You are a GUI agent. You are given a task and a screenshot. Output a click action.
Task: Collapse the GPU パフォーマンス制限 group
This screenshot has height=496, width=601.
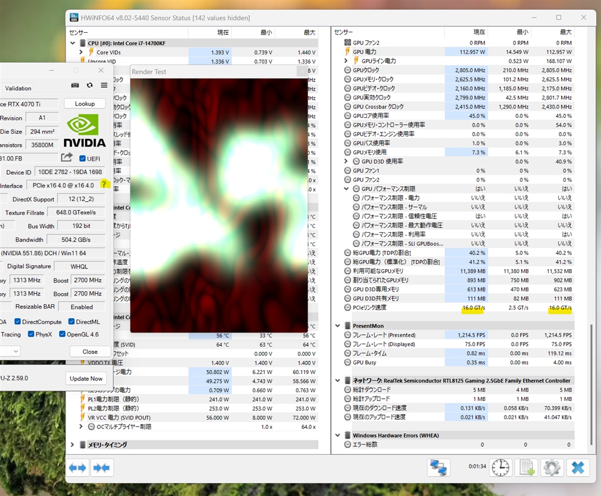[346, 188]
